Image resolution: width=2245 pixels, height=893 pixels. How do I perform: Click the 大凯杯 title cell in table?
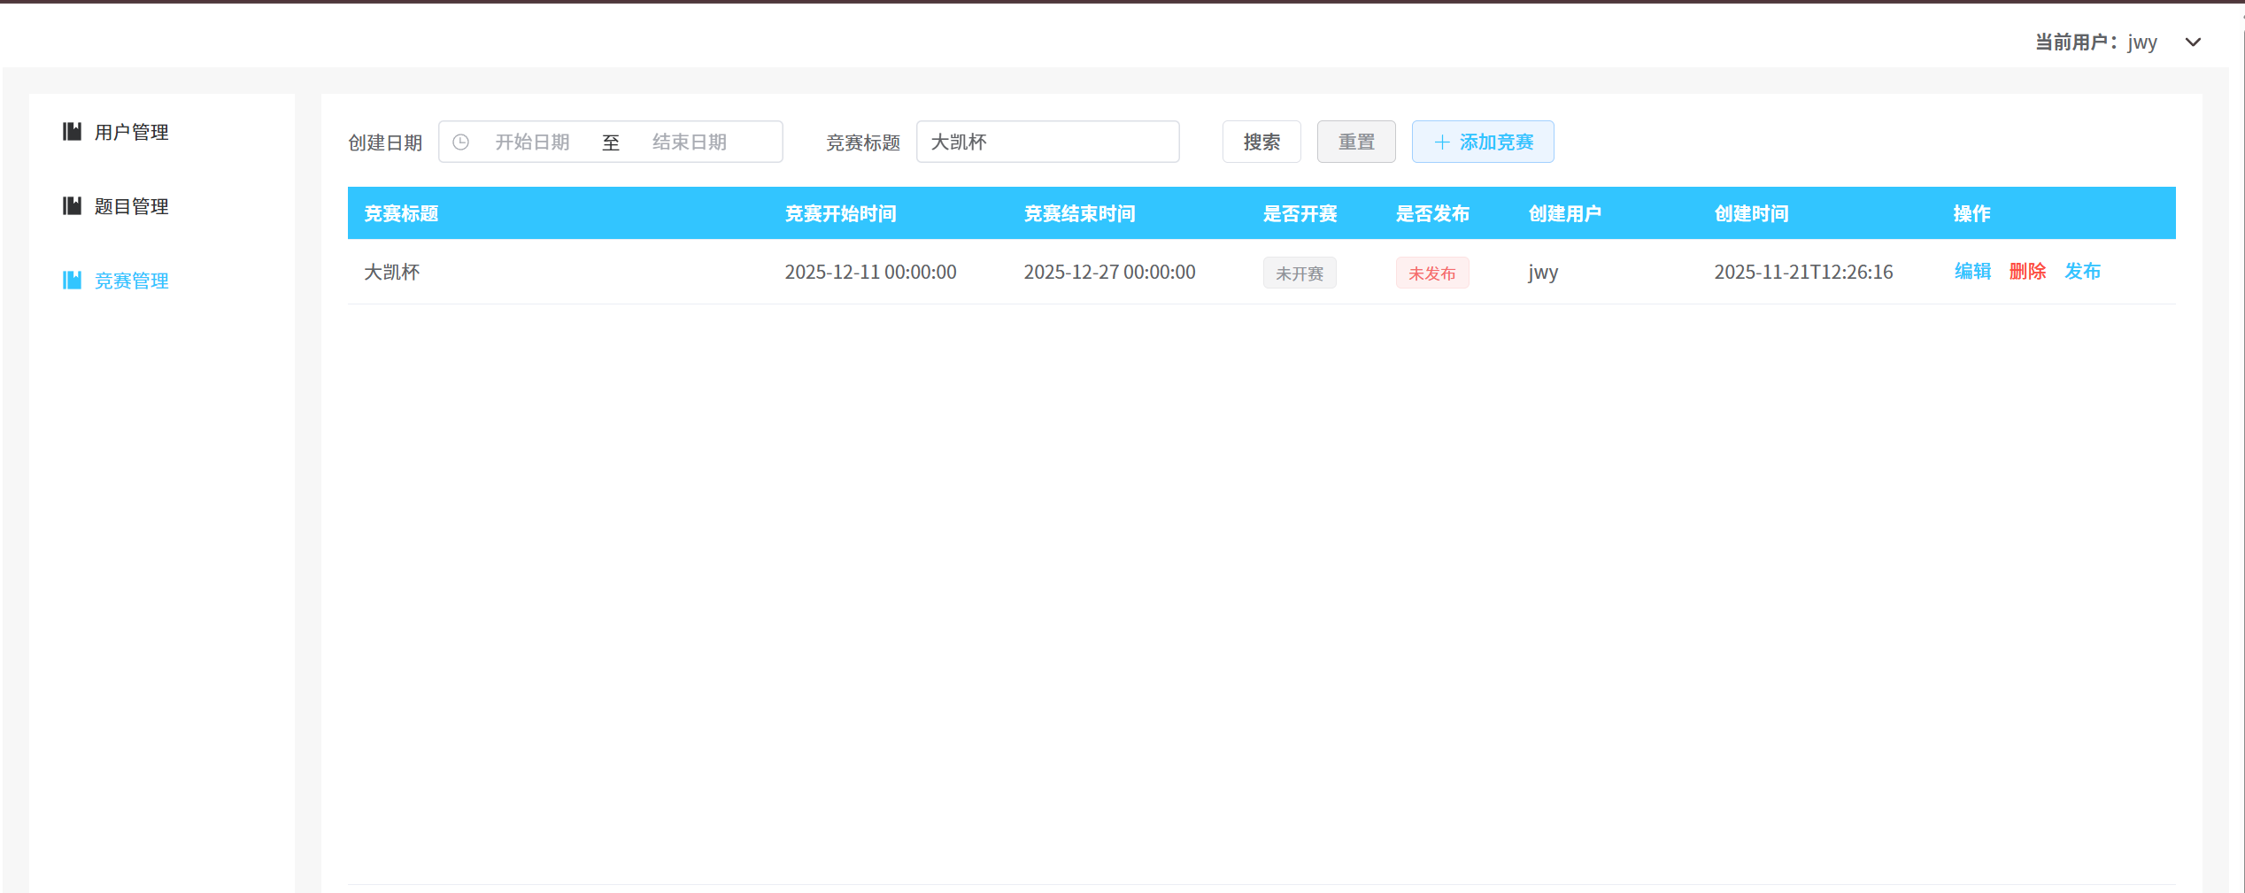(392, 272)
